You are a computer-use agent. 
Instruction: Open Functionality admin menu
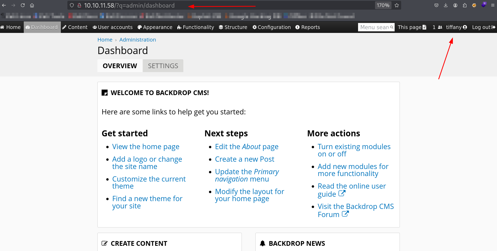point(196,27)
